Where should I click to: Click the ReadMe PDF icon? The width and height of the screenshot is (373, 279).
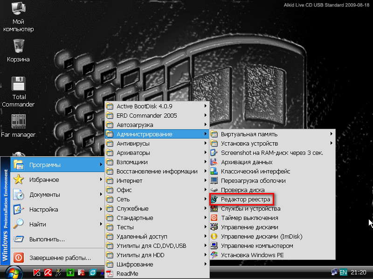coord(110,273)
